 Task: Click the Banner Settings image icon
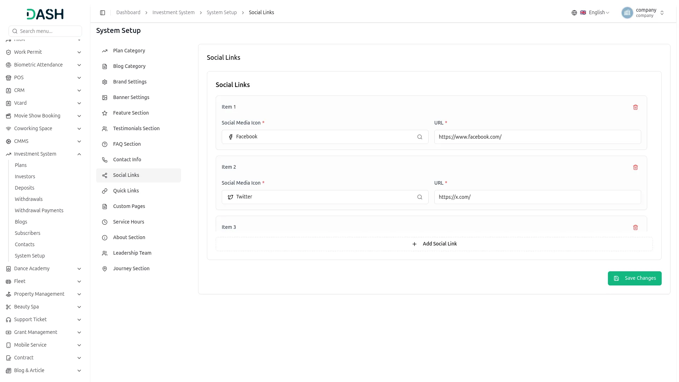click(x=105, y=98)
